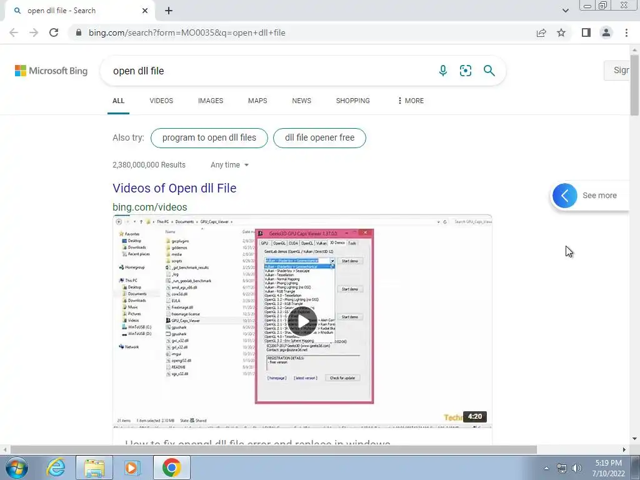
Task: View site info via padlock icon
Action: point(79,32)
